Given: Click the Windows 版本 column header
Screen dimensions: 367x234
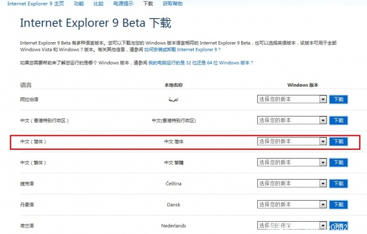Looking at the screenshot, I should [x=303, y=85].
